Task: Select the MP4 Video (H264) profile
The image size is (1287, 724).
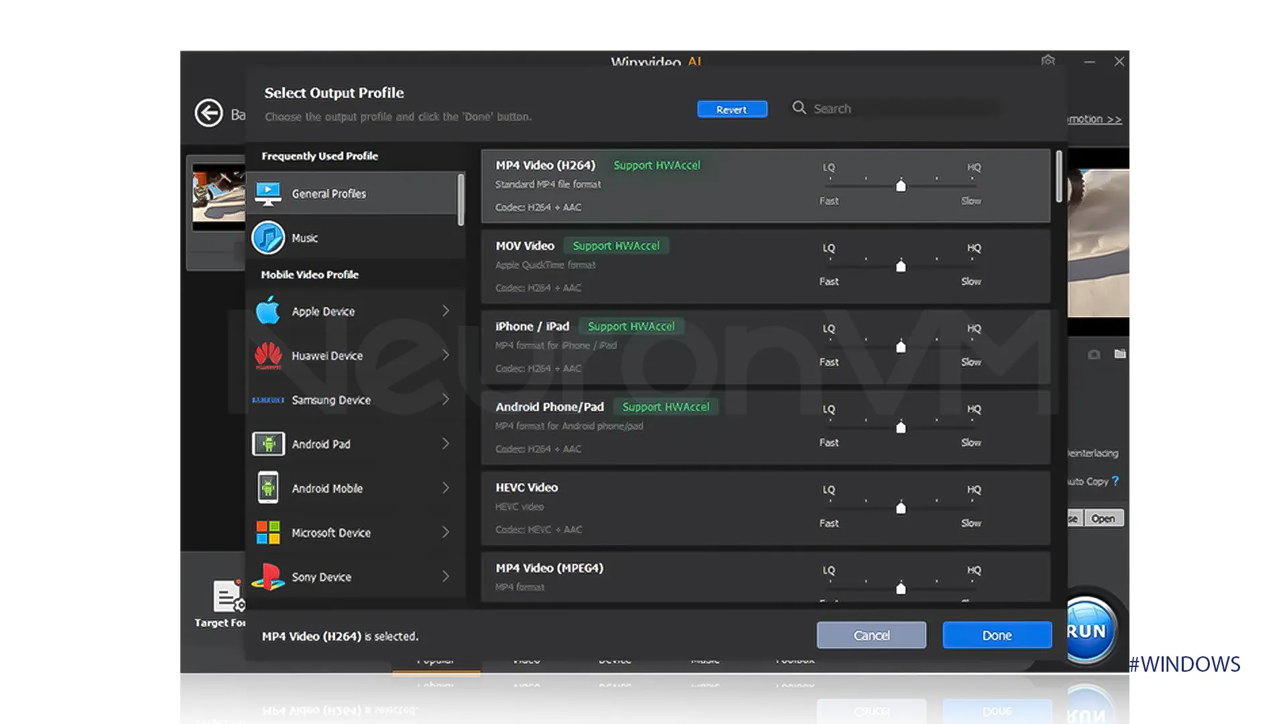Action: [x=765, y=186]
